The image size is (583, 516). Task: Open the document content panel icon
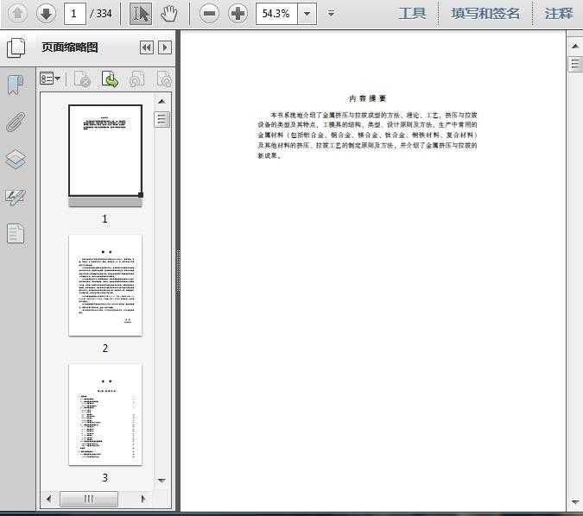[x=16, y=234]
